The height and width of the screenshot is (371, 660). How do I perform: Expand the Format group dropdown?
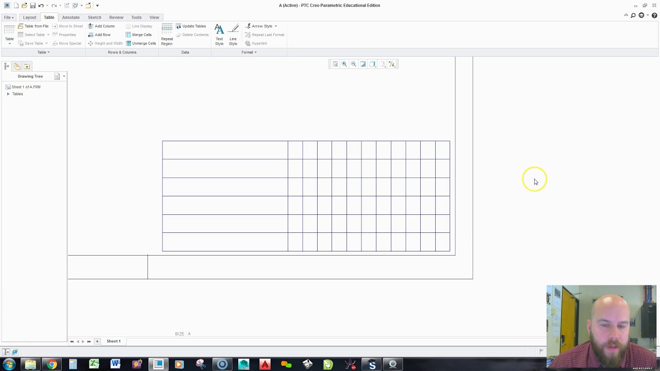pos(249,52)
